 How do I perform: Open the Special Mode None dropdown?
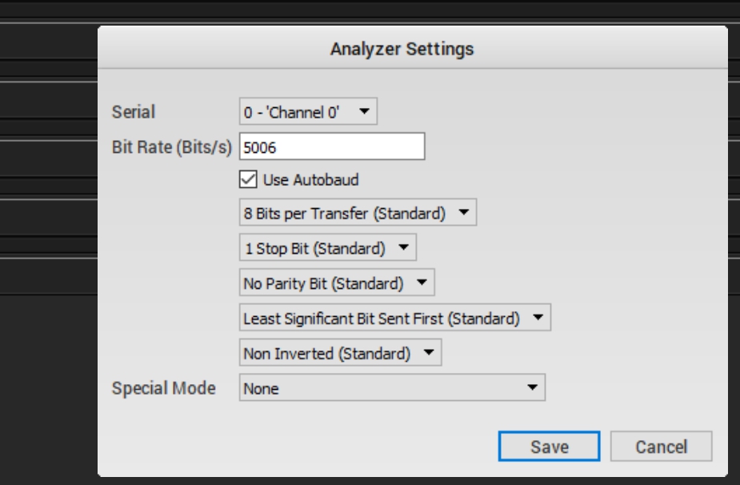point(392,387)
